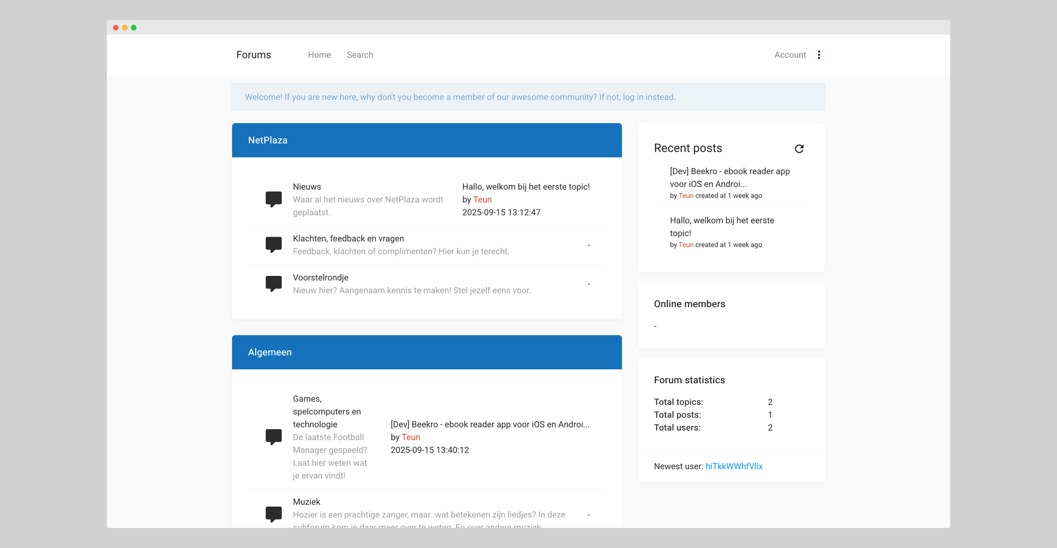Click the NetPlaza category header

(x=268, y=140)
